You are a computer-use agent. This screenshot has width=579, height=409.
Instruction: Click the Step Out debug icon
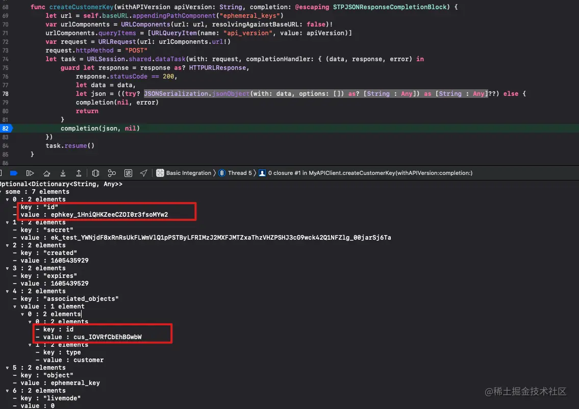point(79,173)
